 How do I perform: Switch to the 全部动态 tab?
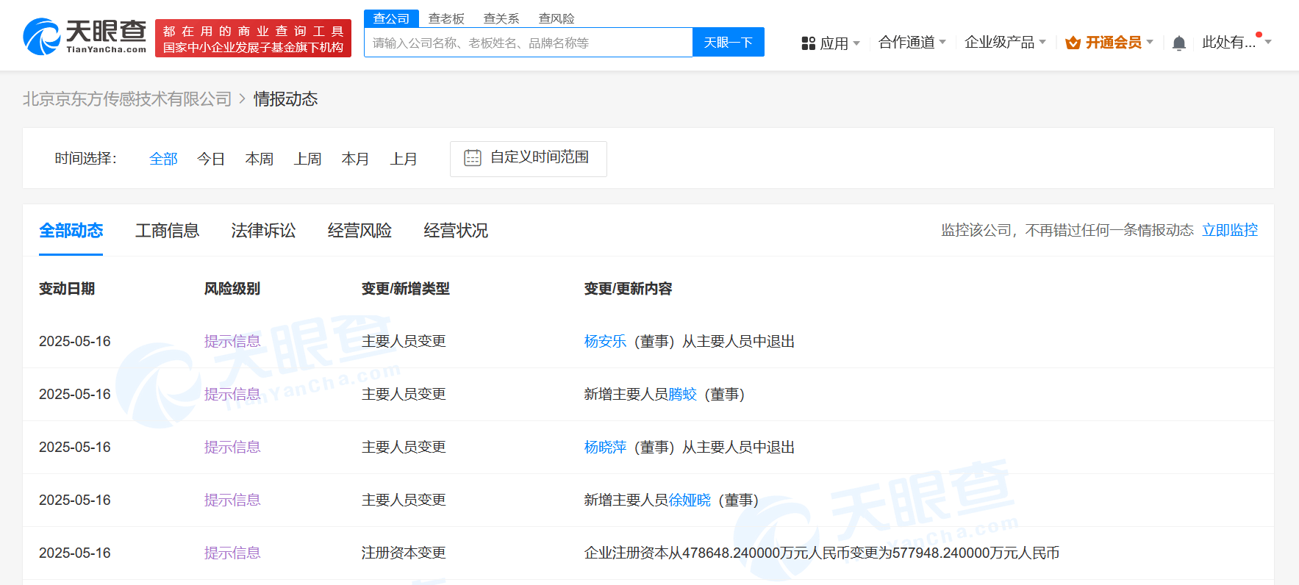click(x=71, y=231)
